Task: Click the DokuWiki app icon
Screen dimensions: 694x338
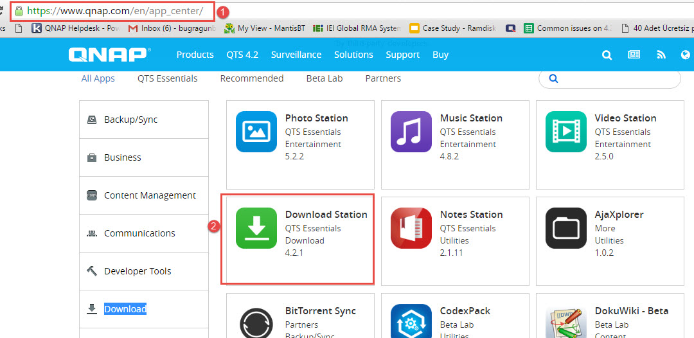Action: pos(566,322)
